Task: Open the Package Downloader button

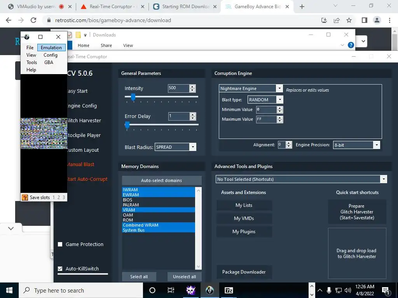Action: [244, 272]
